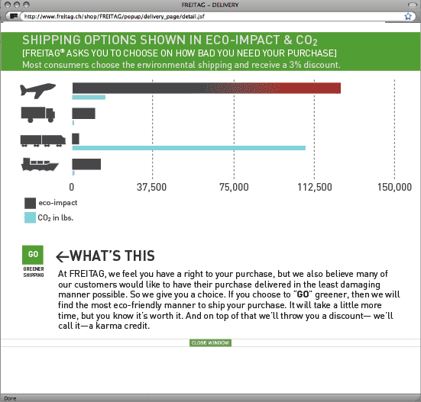Image resolution: width=421 pixels, height=402 pixels.
Task: Click the site icon left of the URL
Action: click(x=14, y=16)
